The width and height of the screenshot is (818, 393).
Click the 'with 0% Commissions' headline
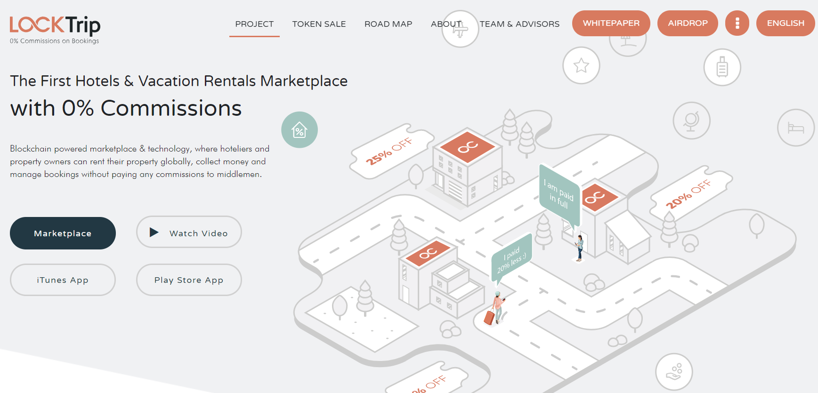click(126, 108)
